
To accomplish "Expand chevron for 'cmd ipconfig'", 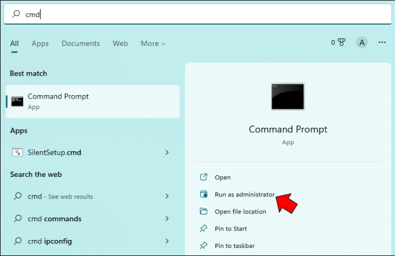I will click(x=167, y=241).
